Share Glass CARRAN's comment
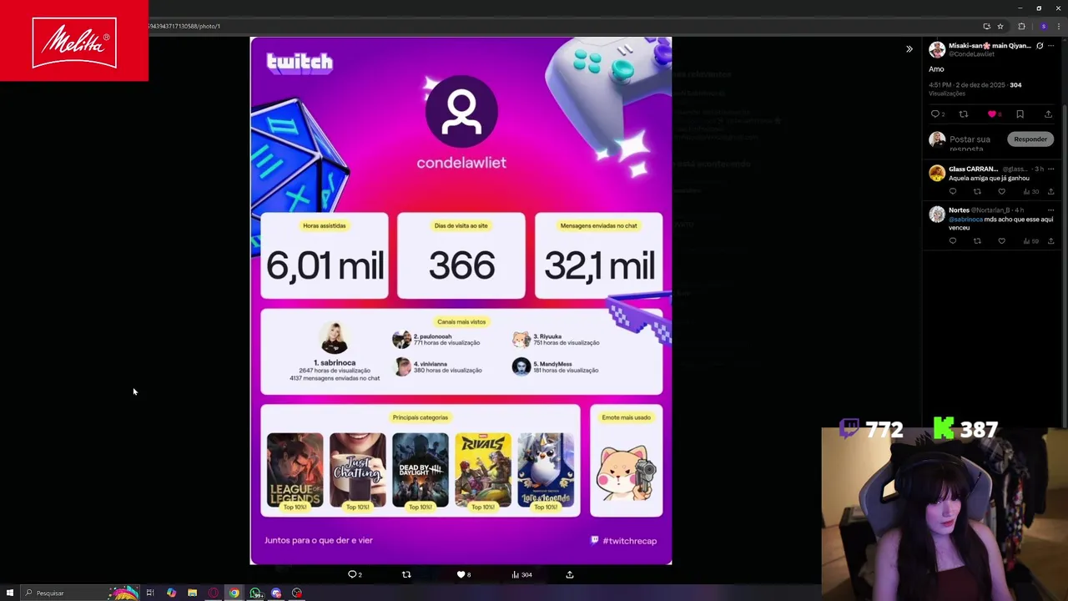The height and width of the screenshot is (601, 1068). 1050,192
